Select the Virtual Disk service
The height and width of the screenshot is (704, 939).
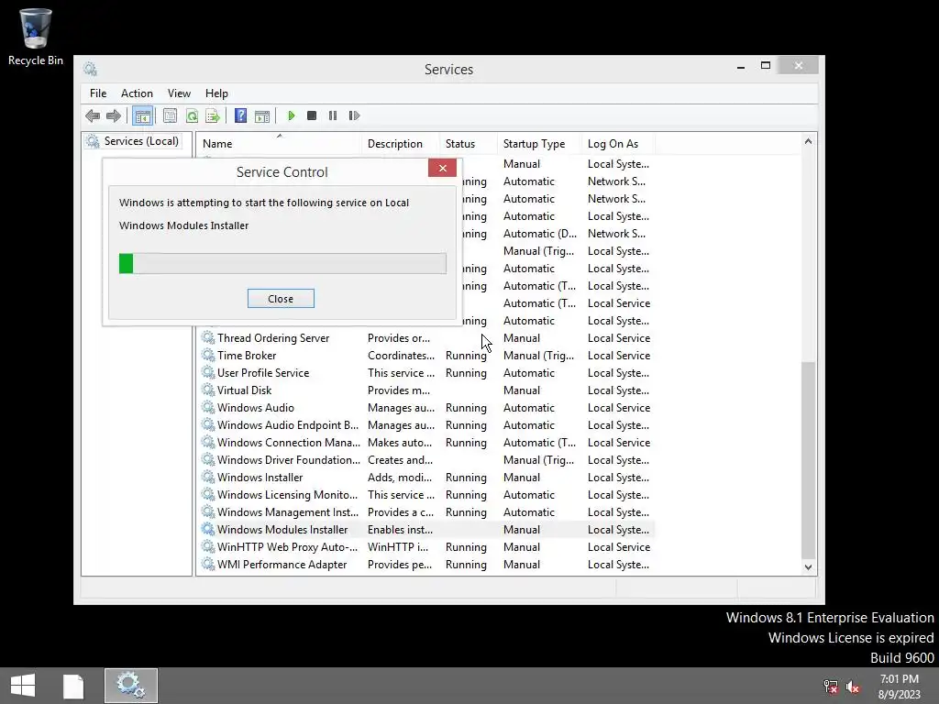(x=426, y=390)
